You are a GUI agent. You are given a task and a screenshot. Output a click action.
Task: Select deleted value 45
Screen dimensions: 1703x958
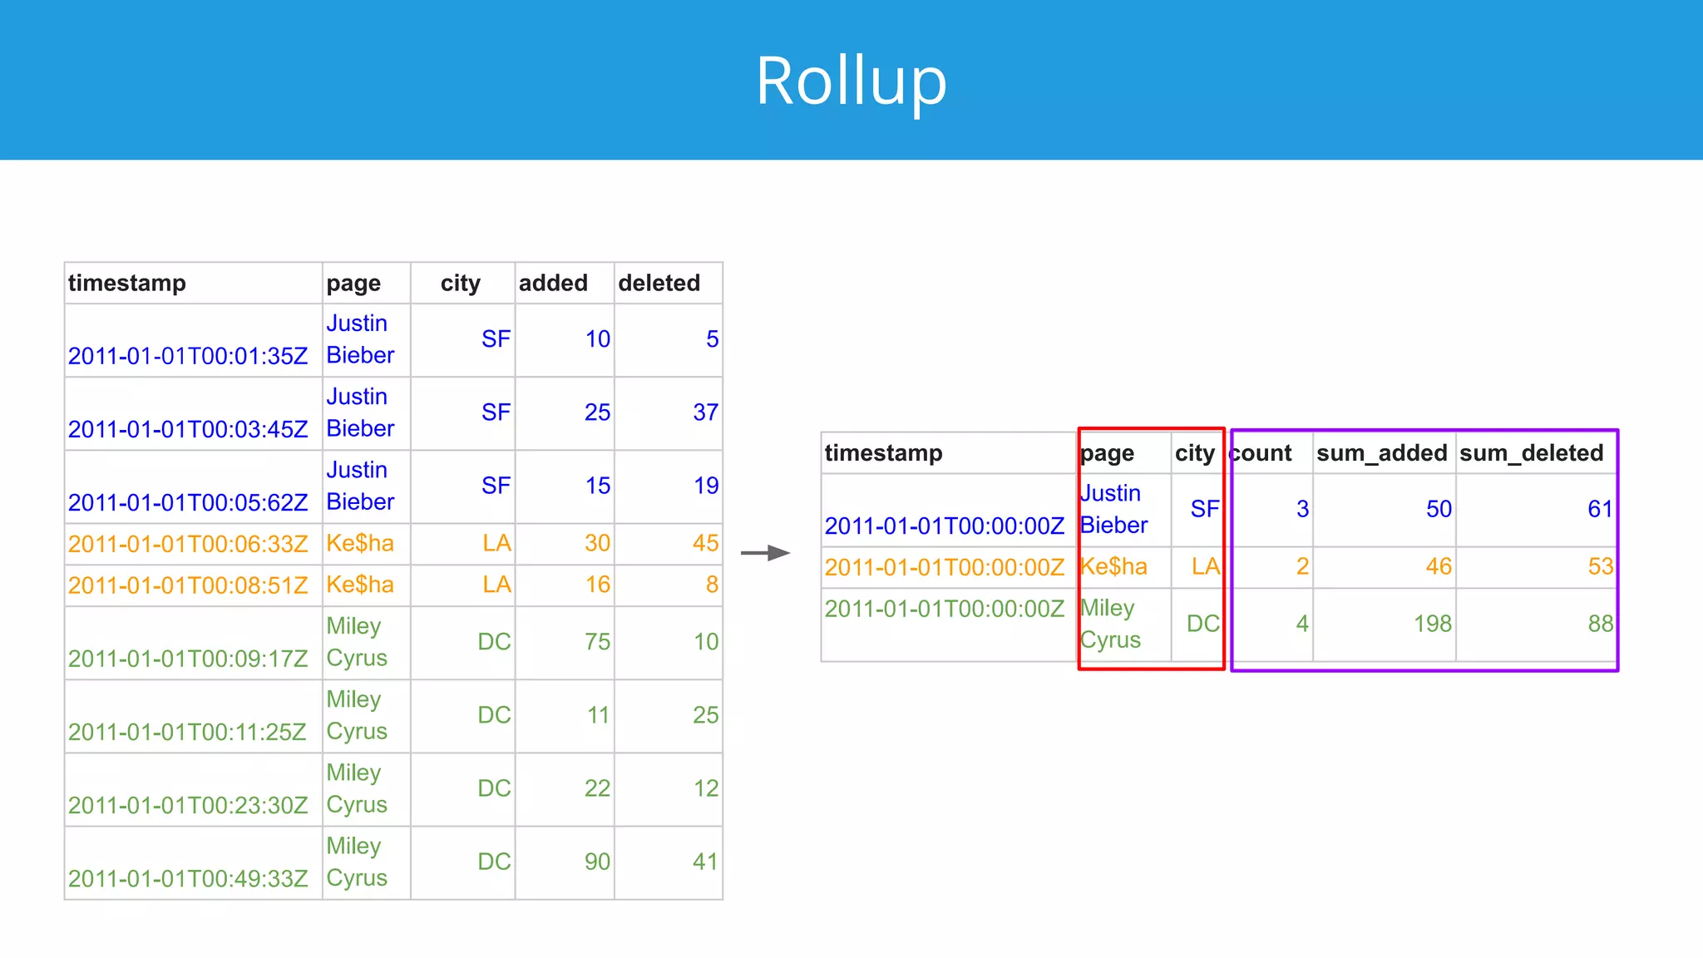tap(706, 543)
